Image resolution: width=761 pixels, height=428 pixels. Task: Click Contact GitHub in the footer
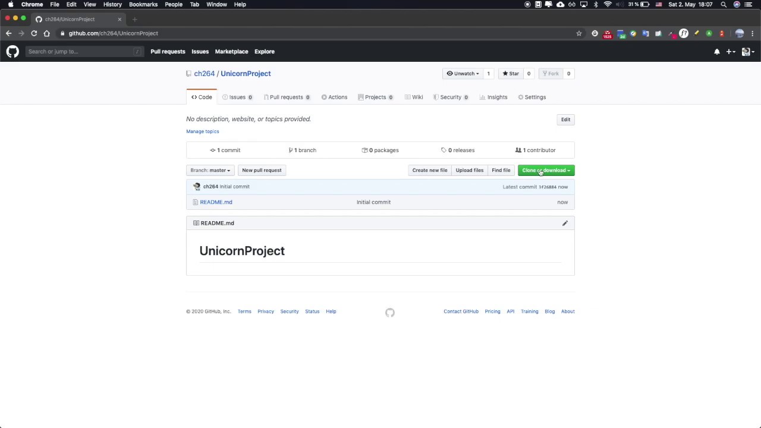click(x=461, y=311)
